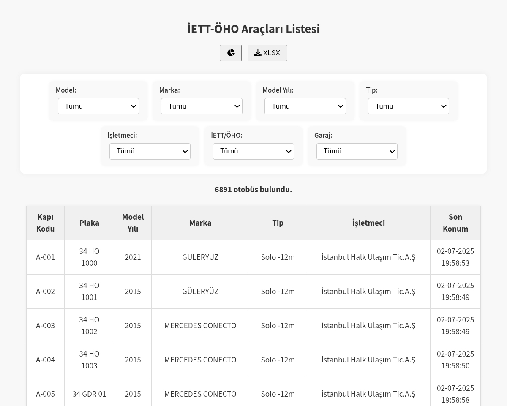Select plate 34 HO 1002

[89, 326]
